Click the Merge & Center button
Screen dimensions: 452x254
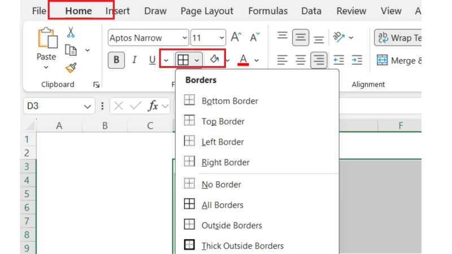(399, 60)
